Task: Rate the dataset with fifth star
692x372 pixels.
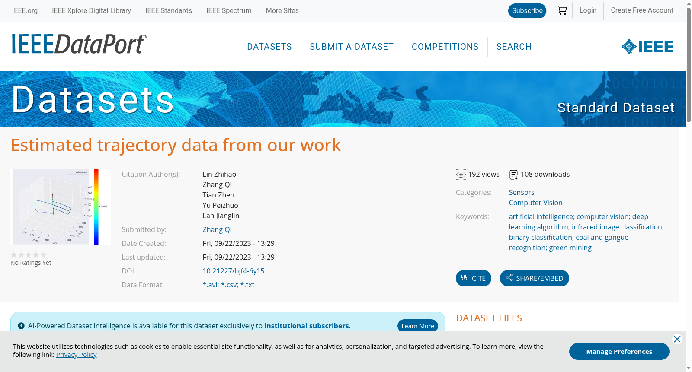Action: 43,255
